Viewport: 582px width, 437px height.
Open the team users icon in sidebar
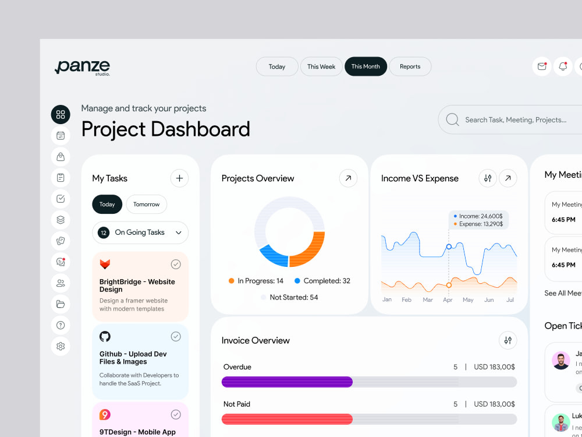click(61, 283)
